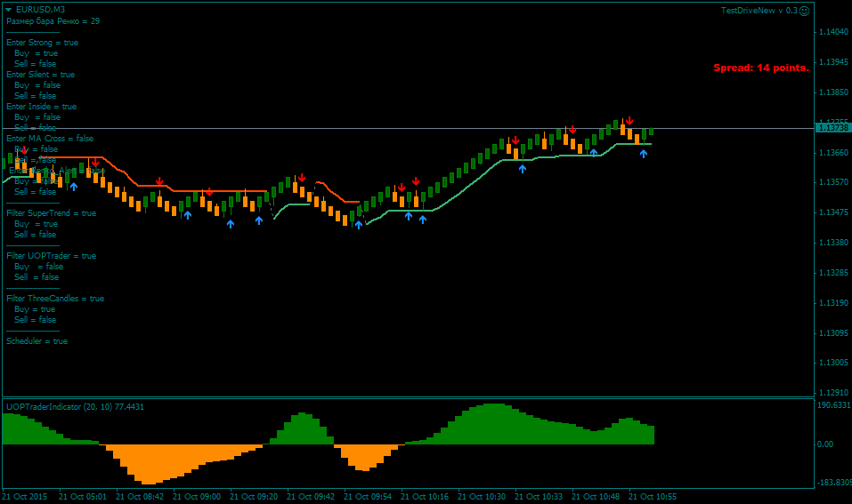Select the Enter MA Cross = false line
This screenshot has width=852, height=504.
(x=50, y=139)
